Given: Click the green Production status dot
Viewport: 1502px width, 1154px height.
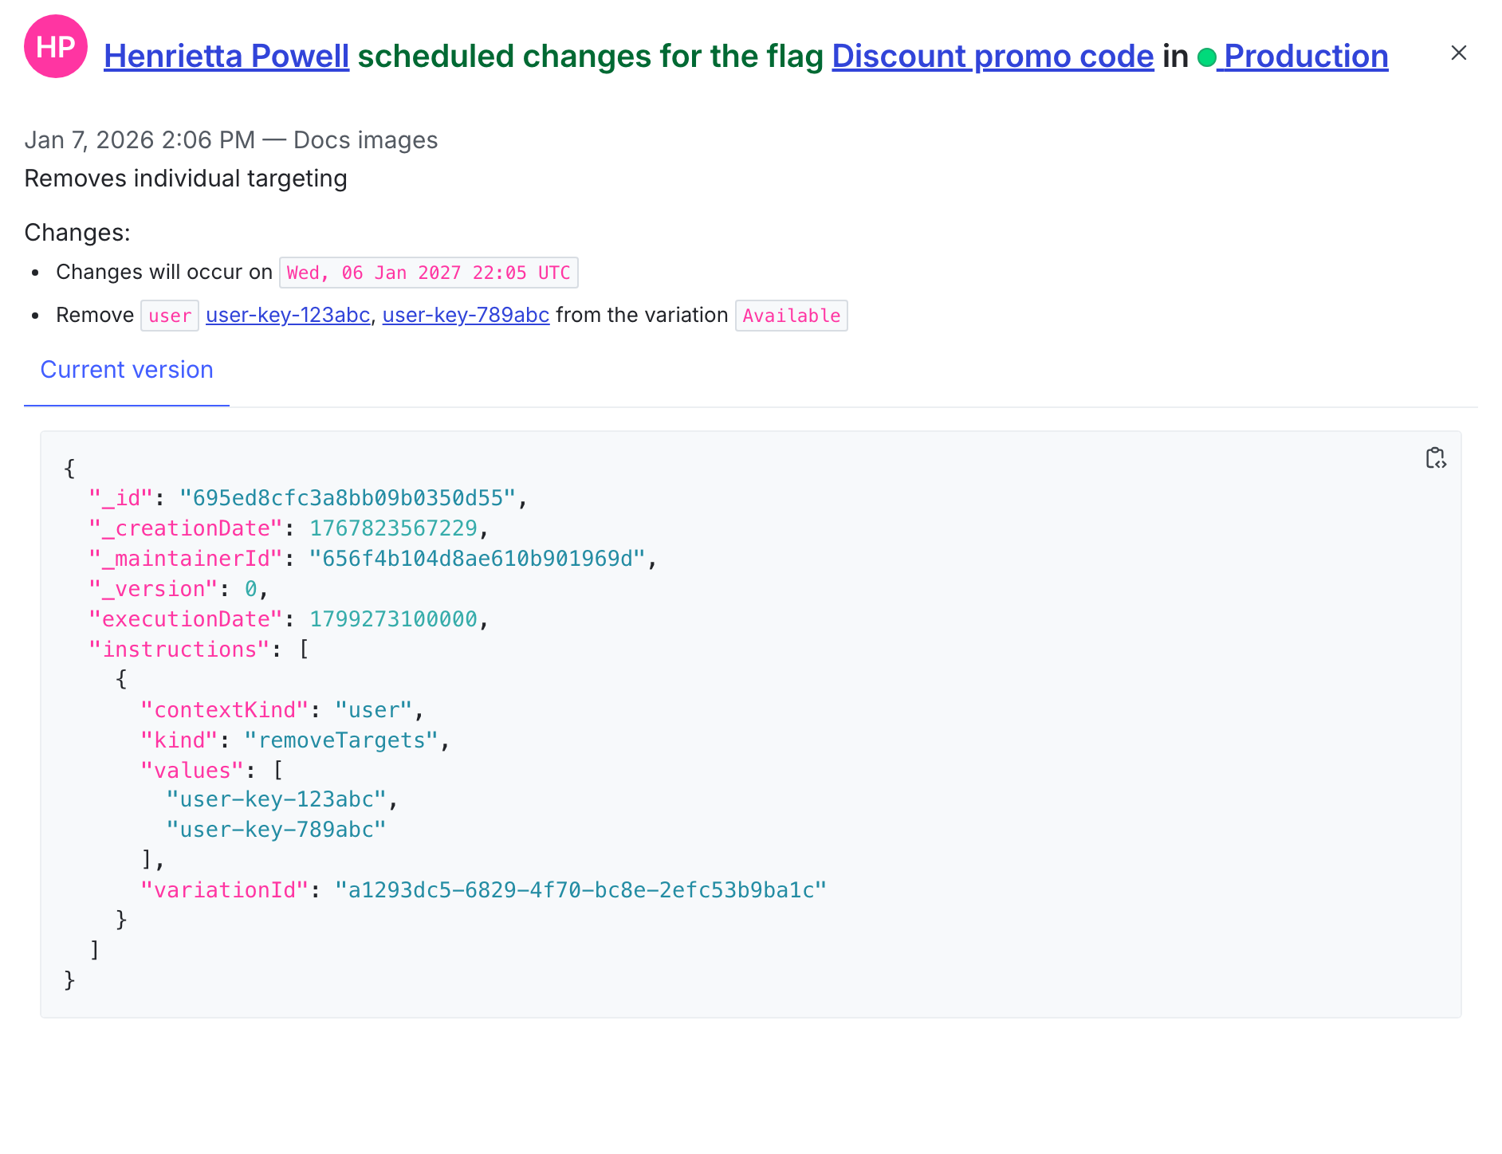Looking at the screenshot, I should tap(1206, 57).
